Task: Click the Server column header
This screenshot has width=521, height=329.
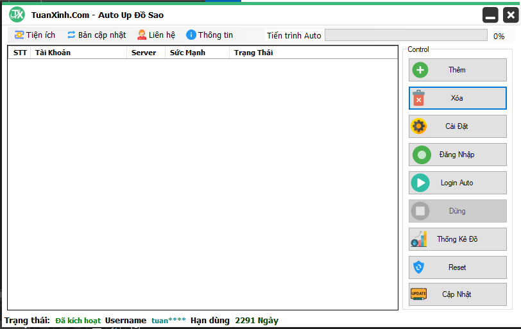Action: [x=144, y=53]
